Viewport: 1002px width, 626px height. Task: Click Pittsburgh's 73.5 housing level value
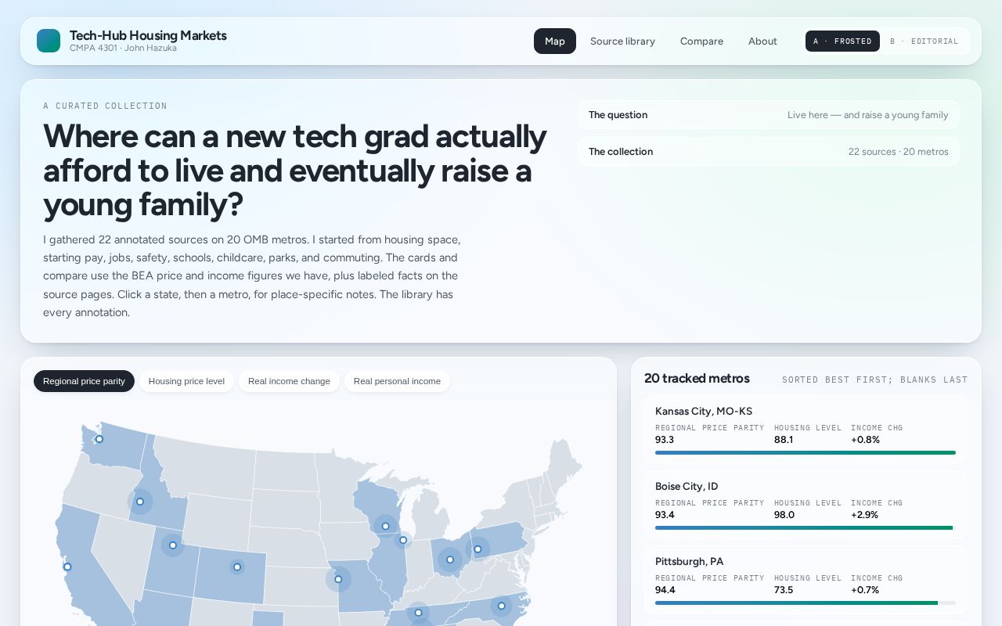tap(784, 590)
